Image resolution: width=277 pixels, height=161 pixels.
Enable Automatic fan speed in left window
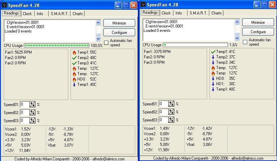[106, 43]
